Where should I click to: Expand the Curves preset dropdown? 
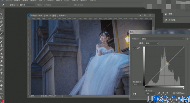163,39
